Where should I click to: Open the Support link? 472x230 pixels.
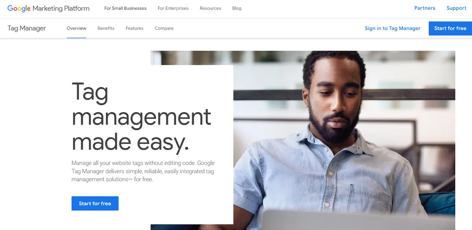456,8
